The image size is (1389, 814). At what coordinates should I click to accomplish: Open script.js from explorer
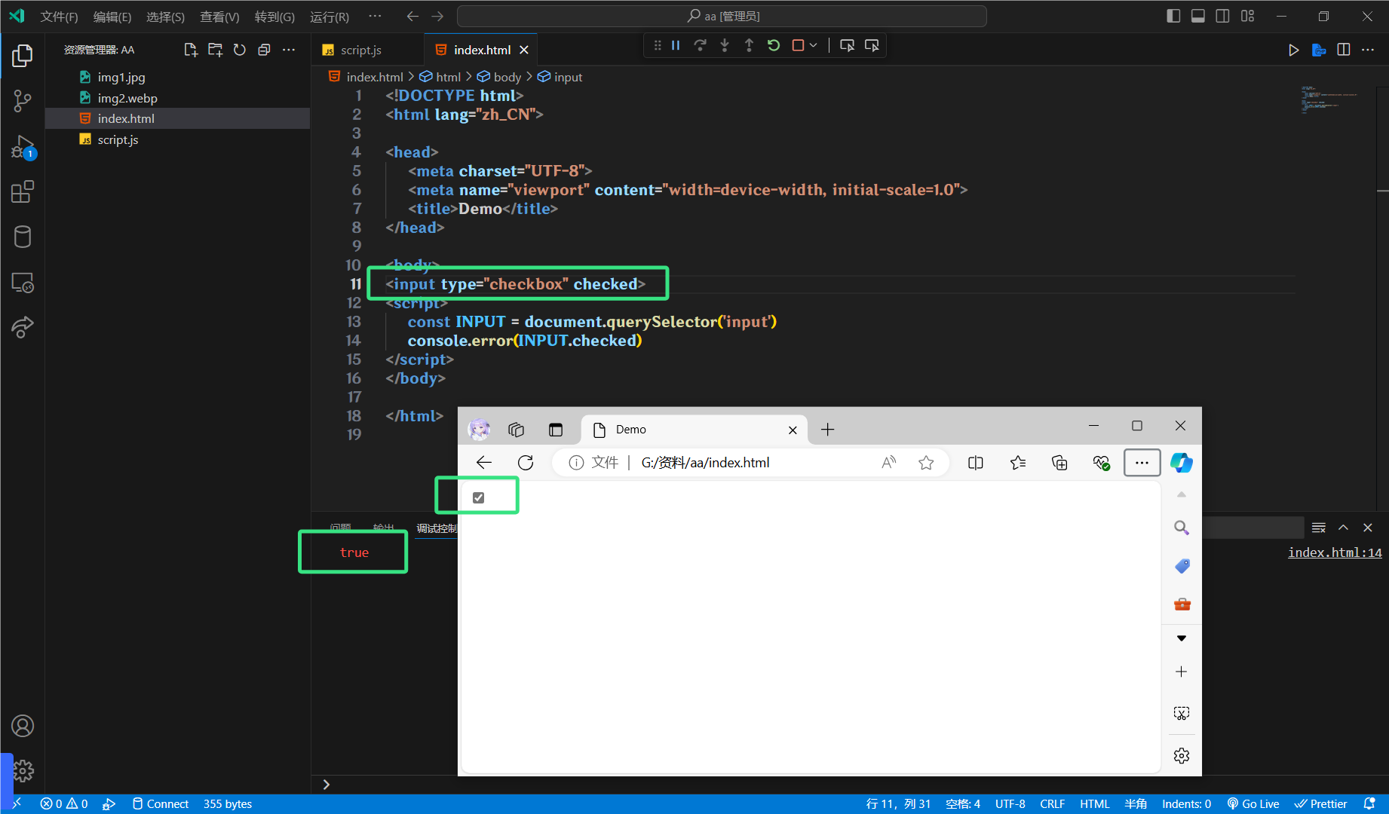point(177,139)
